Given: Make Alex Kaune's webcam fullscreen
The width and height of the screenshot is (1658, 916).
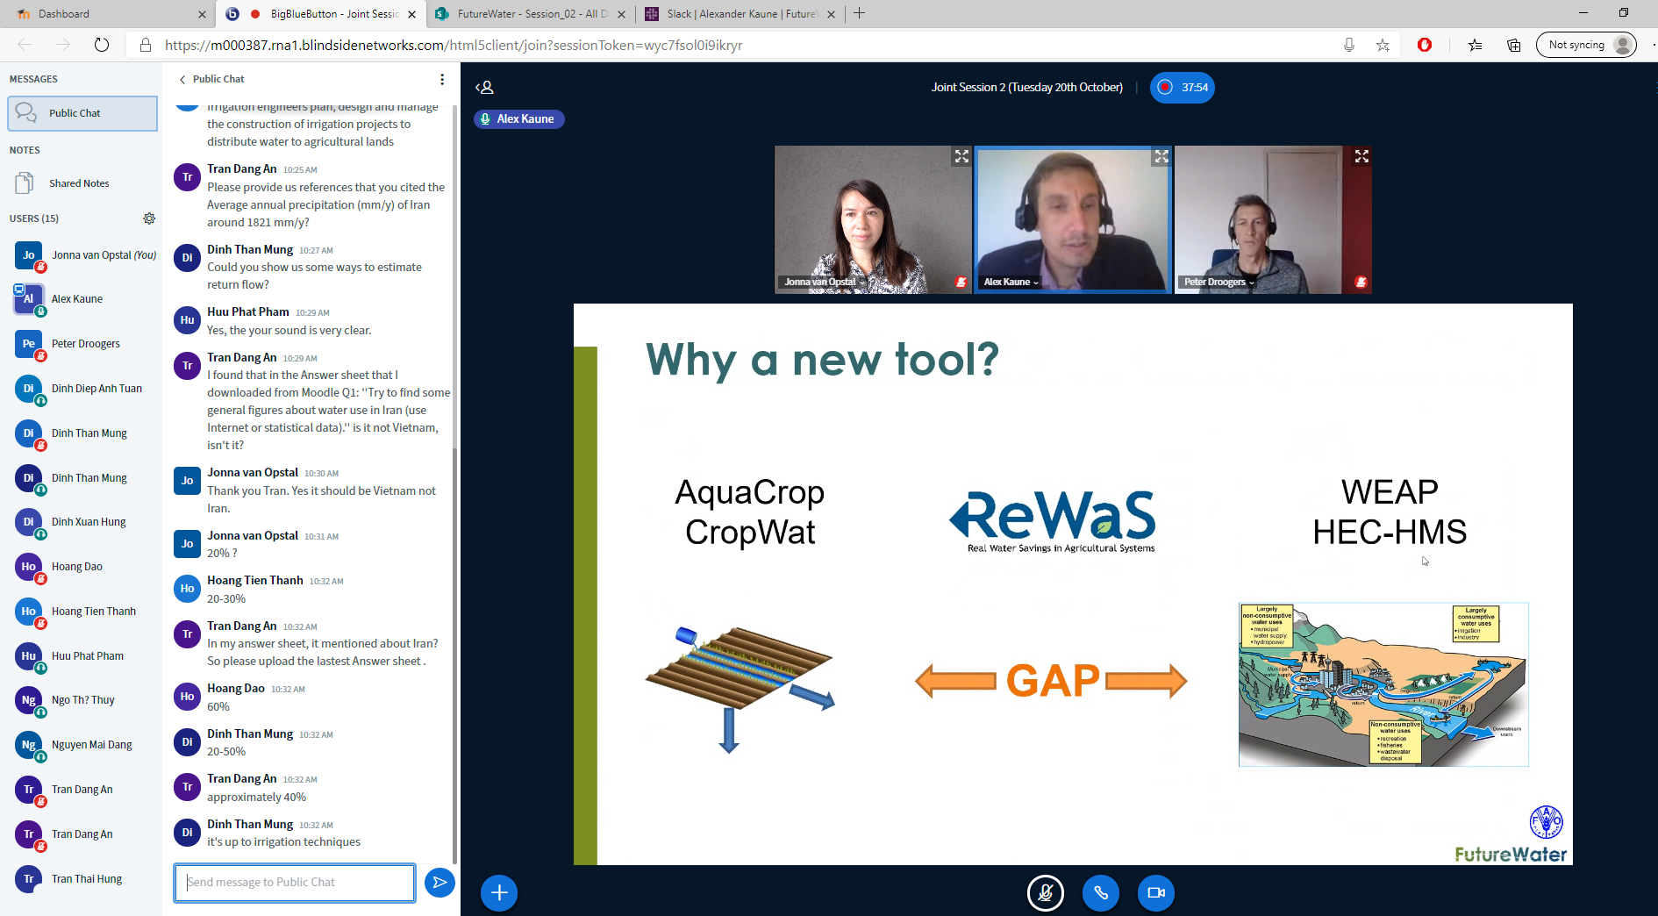Looking at the screenshot, I should tap(1161, 156).
